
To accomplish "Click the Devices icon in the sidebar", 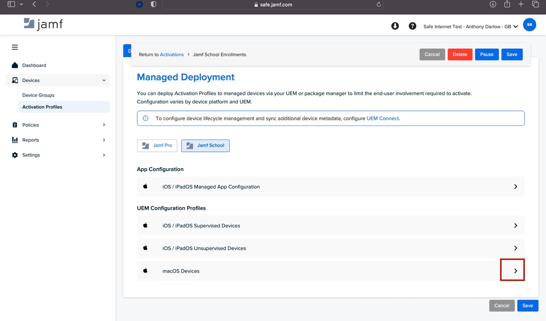I will (15, 80).
